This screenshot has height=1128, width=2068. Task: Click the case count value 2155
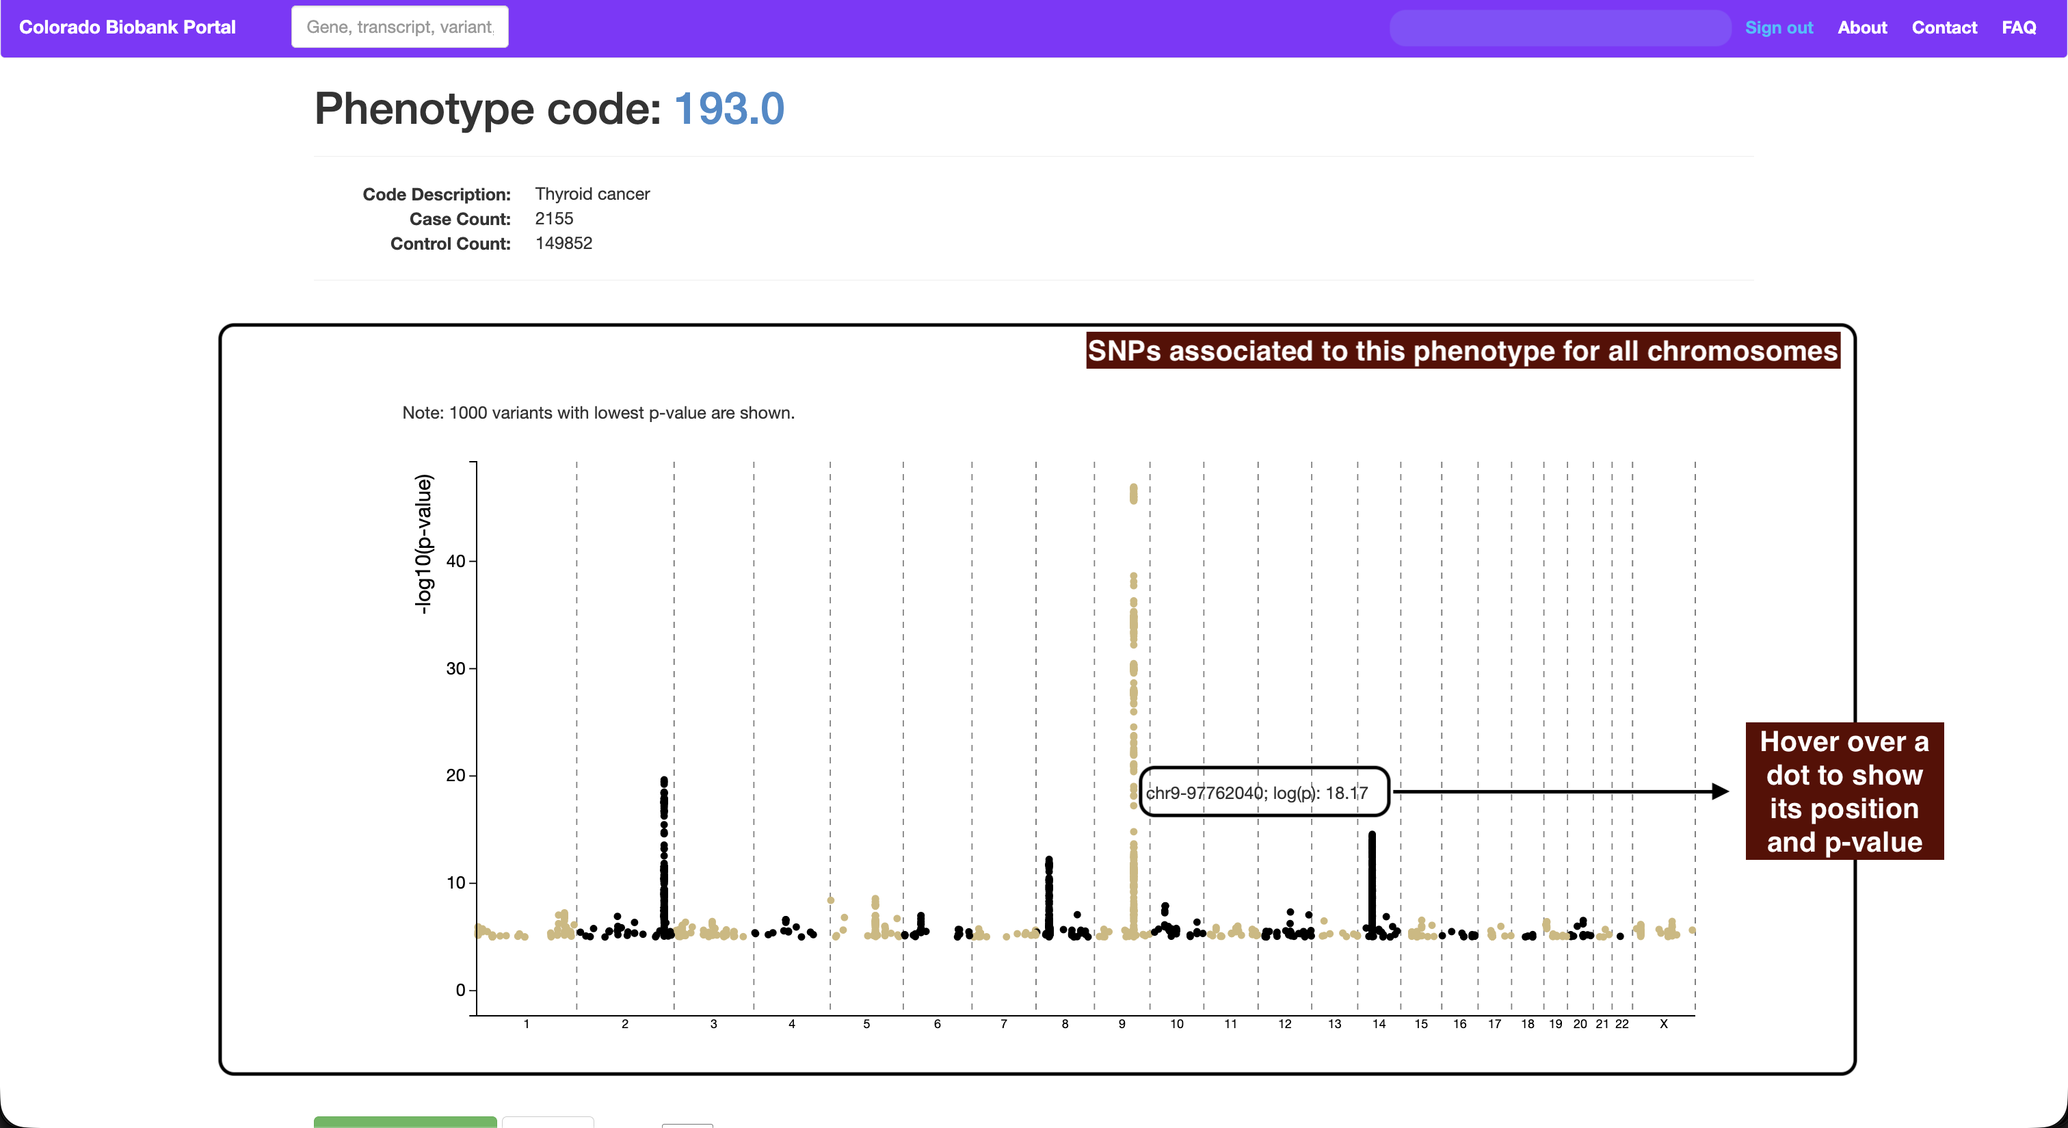tap(554, 218)
